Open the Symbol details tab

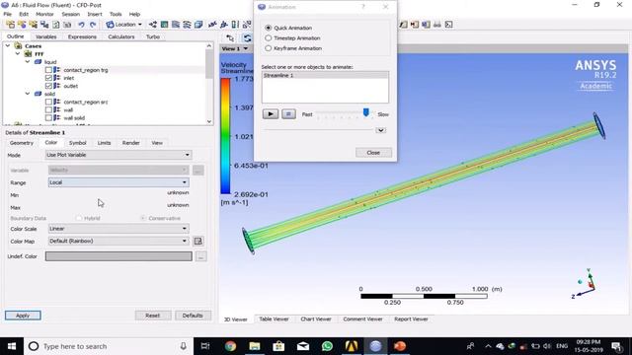(77, 143)
